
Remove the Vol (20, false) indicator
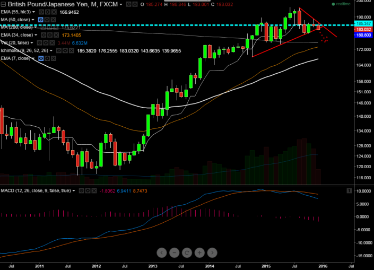point(52,43)
